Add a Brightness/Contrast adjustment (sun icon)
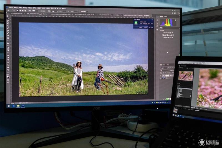Viewport: 222px width, 148px height. [164, 33]
